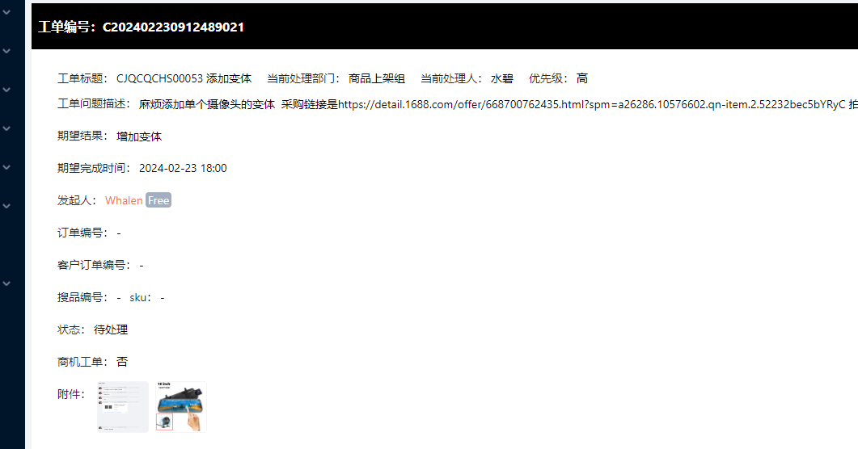The width and height of the screenshot is (858, 449).
Task: Expand the fourth sidebar chevron from the top
Action: [6, 128]
